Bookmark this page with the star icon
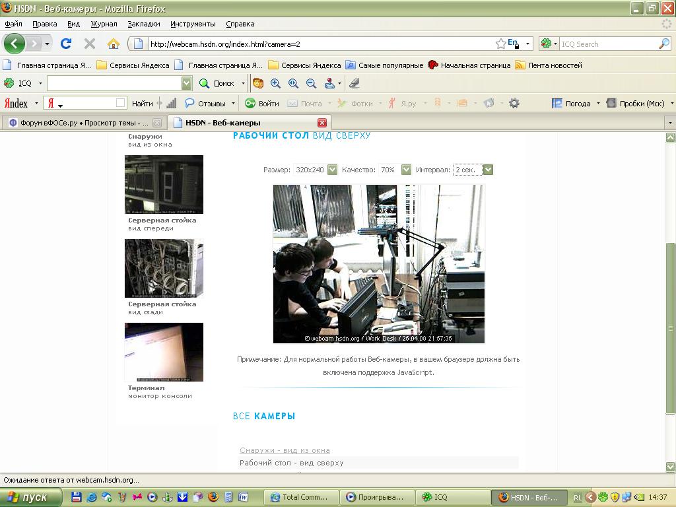This screenshot has width=676, height=507. tap(501, 44)
